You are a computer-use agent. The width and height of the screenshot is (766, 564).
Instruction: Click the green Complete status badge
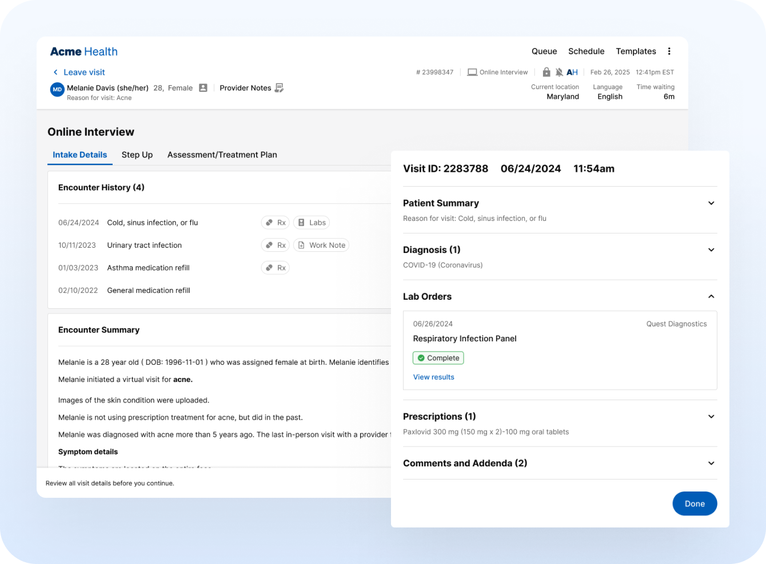point(438,358)
